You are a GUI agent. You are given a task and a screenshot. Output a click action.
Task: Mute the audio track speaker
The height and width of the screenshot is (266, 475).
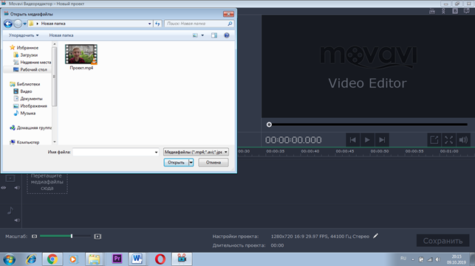17,220
